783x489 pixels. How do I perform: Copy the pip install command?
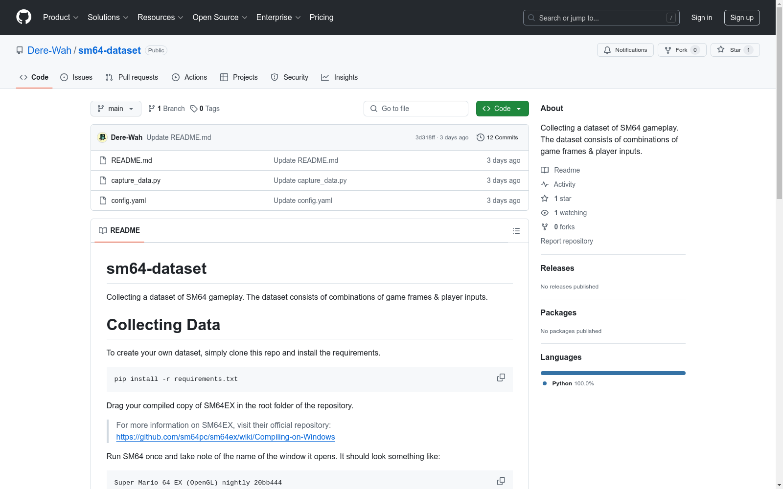tap(501, 378)
